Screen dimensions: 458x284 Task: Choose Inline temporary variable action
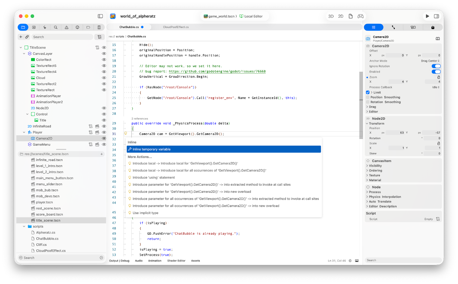224,149
